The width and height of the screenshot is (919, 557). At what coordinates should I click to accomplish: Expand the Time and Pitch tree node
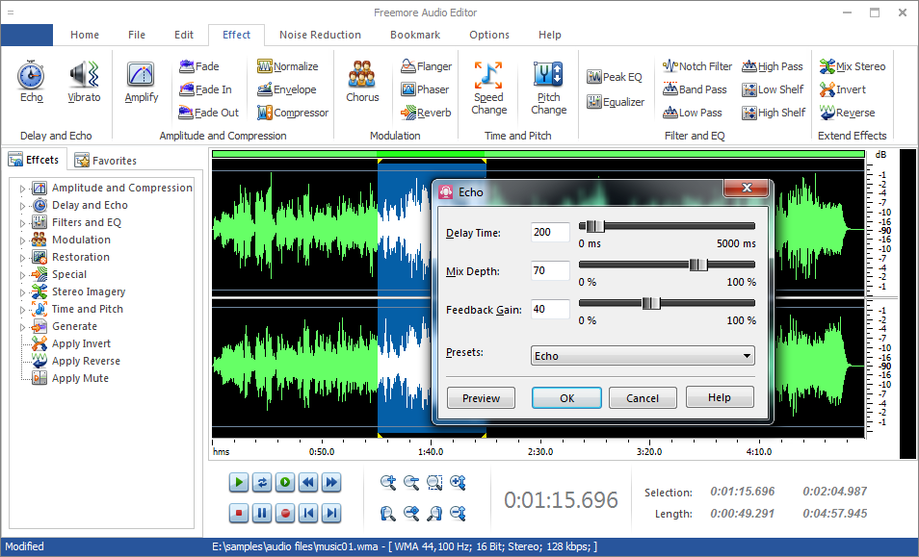click(22, 310)
